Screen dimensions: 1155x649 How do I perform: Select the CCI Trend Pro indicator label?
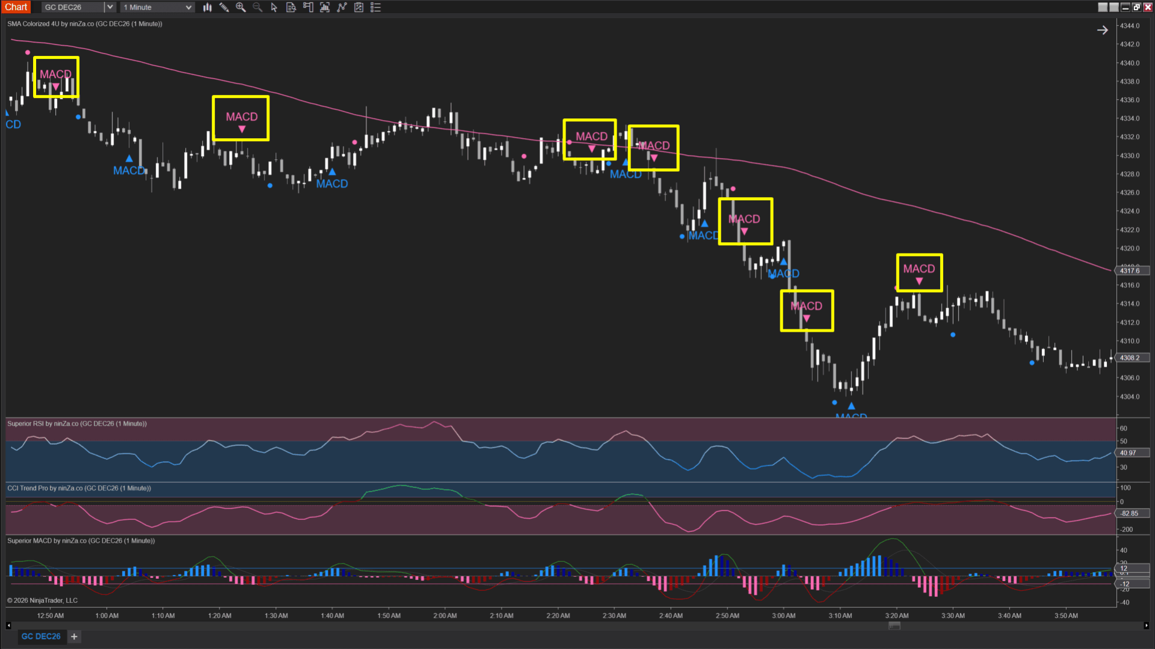(x=79, y=488)
